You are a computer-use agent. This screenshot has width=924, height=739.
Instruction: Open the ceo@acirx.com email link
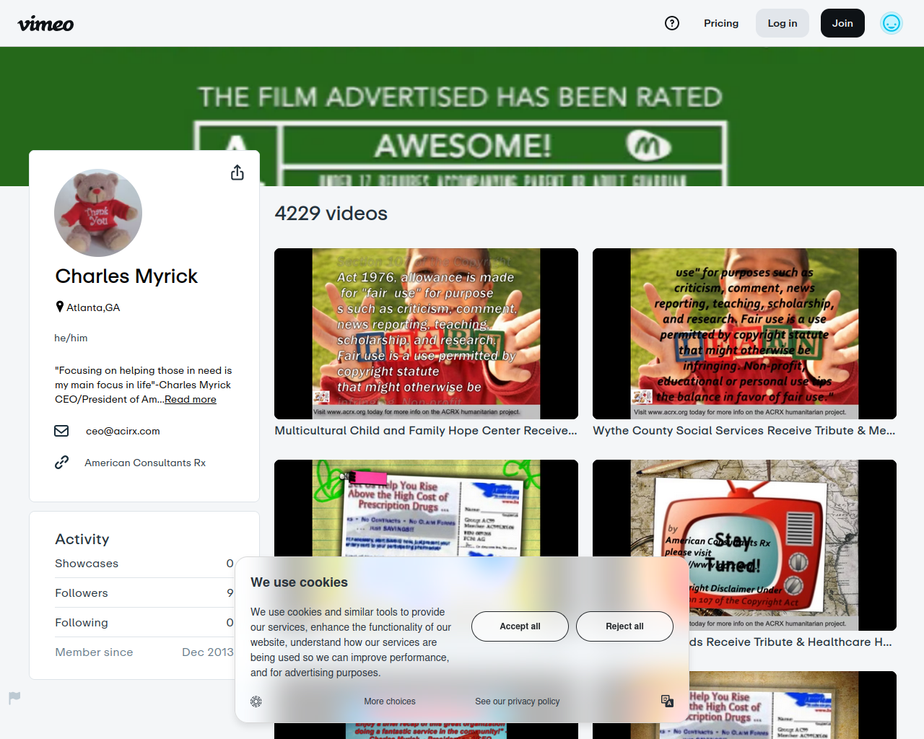coord(123,431)
